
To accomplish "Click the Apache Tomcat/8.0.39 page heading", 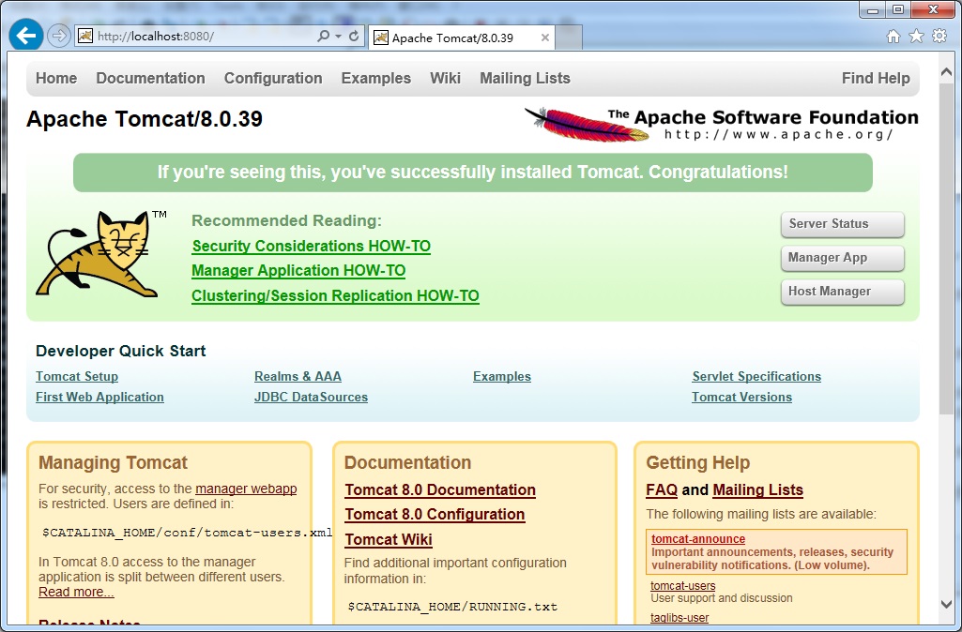I will coord(145,118).
